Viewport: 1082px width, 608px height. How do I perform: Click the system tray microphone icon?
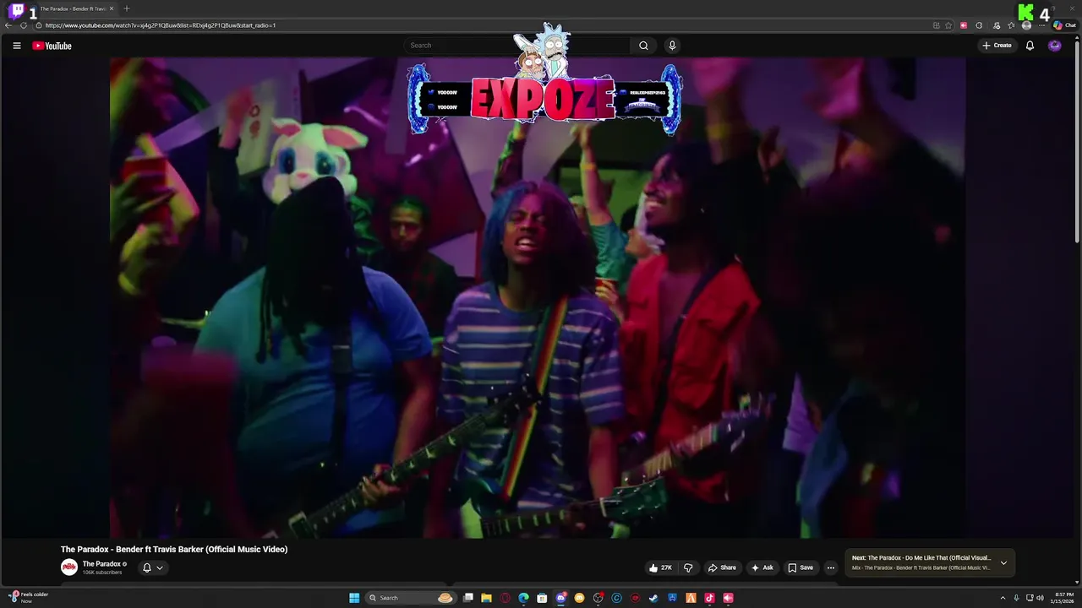[x=1016, y=598]
